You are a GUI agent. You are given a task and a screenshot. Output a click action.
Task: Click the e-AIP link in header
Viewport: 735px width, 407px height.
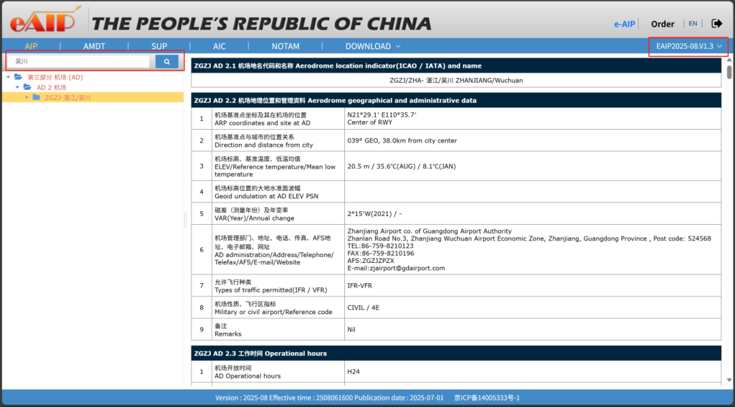[x=624, y=24]
